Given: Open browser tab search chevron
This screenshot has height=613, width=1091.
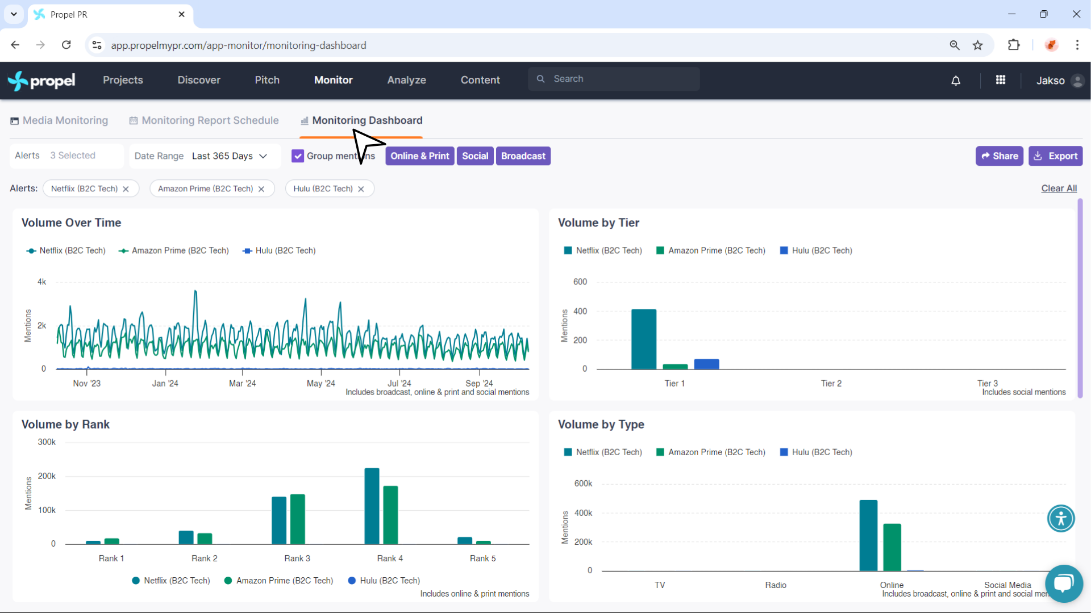Looking at the screenshot, I should 14,14.
